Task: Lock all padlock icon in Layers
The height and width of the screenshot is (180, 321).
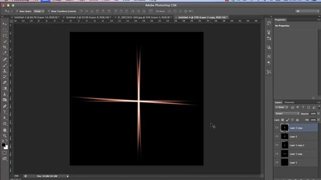Action: point(297,120)
